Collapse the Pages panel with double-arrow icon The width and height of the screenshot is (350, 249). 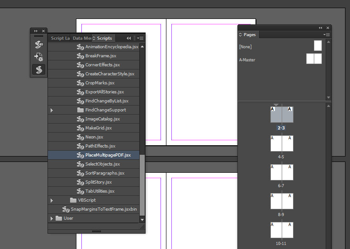click(321, 28)
